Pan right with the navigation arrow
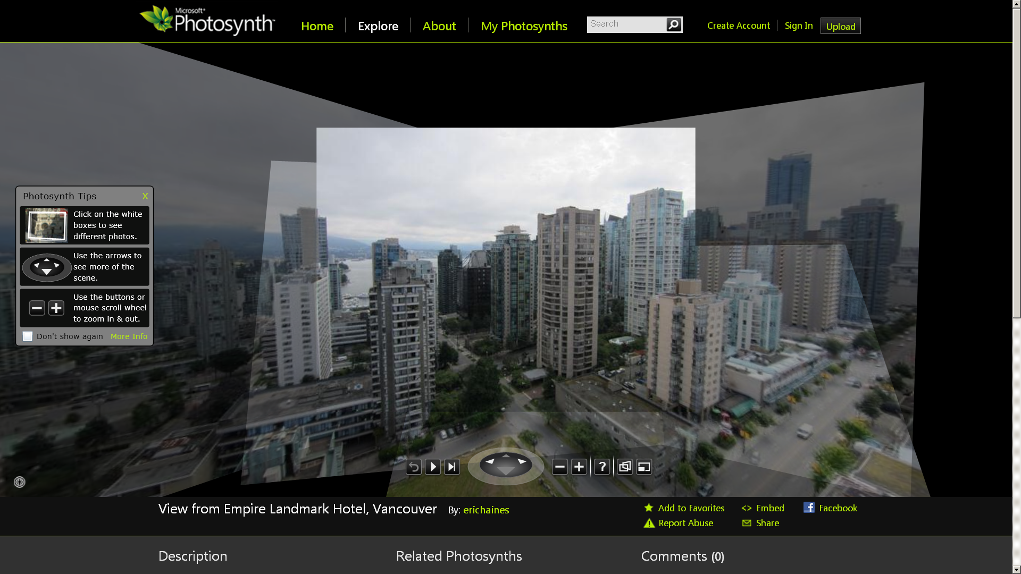This screenshot has width=1021, height=574. point(522,461)
